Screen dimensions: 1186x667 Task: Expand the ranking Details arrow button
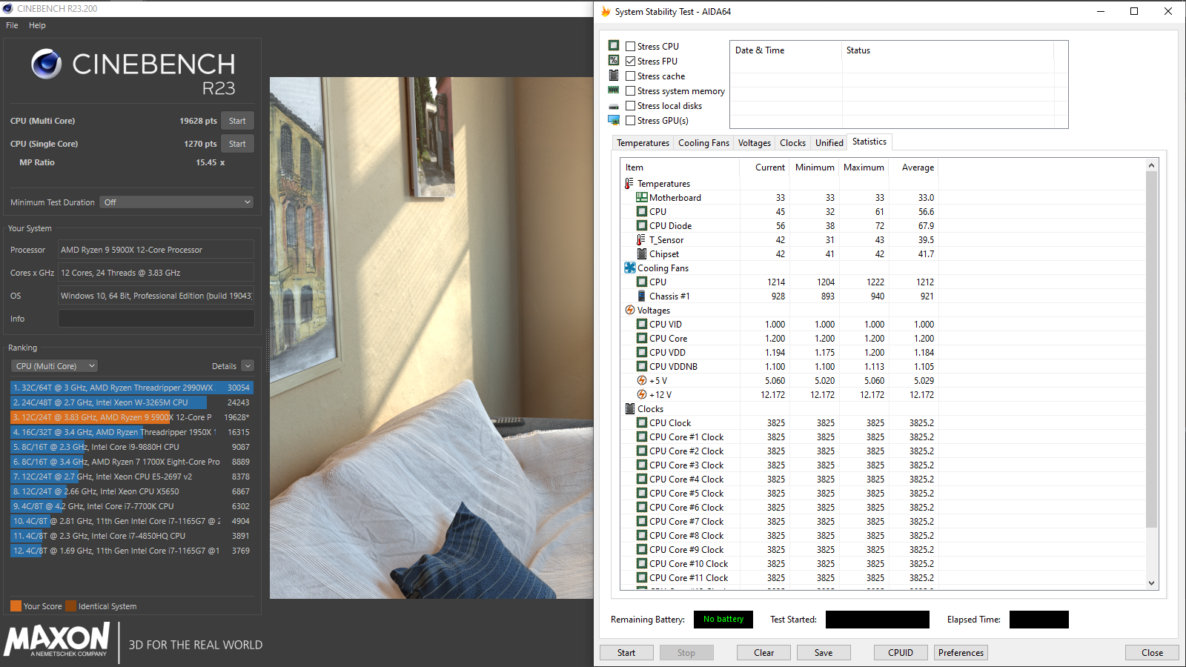point(248,366)
